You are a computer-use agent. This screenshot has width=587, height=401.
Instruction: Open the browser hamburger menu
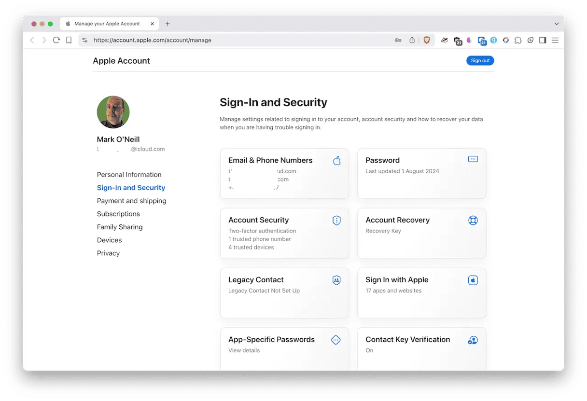click(555, 40)
